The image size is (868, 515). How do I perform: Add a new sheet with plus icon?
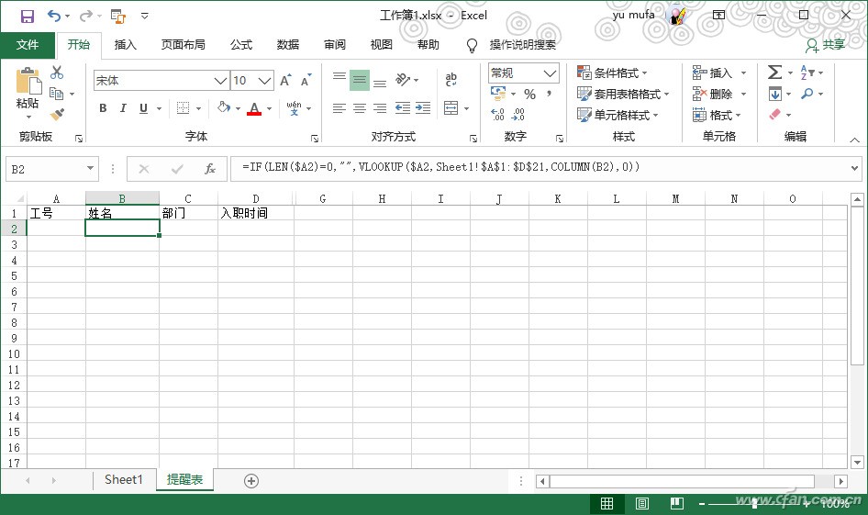[x=251, y=480]
